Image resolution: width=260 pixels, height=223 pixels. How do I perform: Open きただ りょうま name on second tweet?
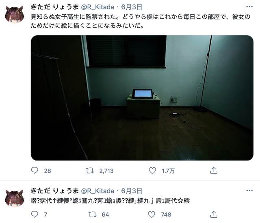click(x=55, y=191)
